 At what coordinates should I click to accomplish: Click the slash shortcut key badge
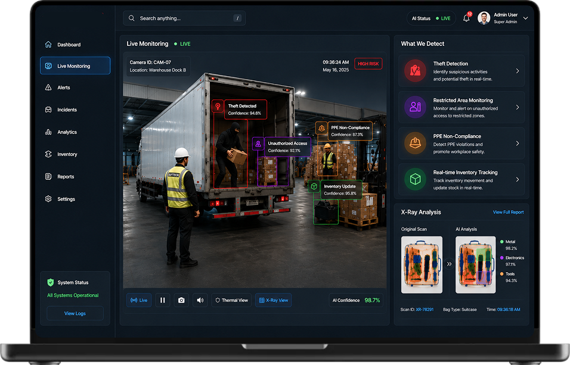coord(237,18)
